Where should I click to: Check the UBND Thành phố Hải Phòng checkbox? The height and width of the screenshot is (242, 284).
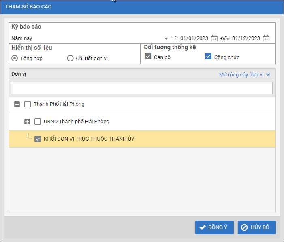click(38, 122)
